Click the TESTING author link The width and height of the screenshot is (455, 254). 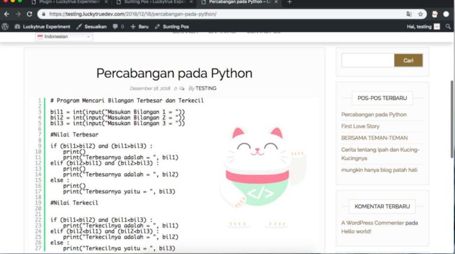point(206,88)
